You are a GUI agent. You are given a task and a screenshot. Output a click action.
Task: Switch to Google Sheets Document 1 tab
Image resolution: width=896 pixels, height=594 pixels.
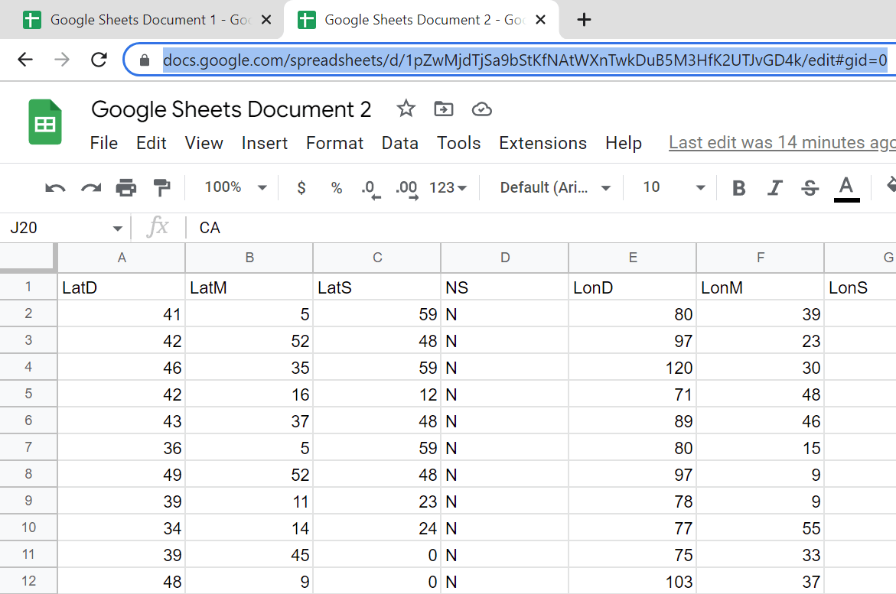point(140,20)
